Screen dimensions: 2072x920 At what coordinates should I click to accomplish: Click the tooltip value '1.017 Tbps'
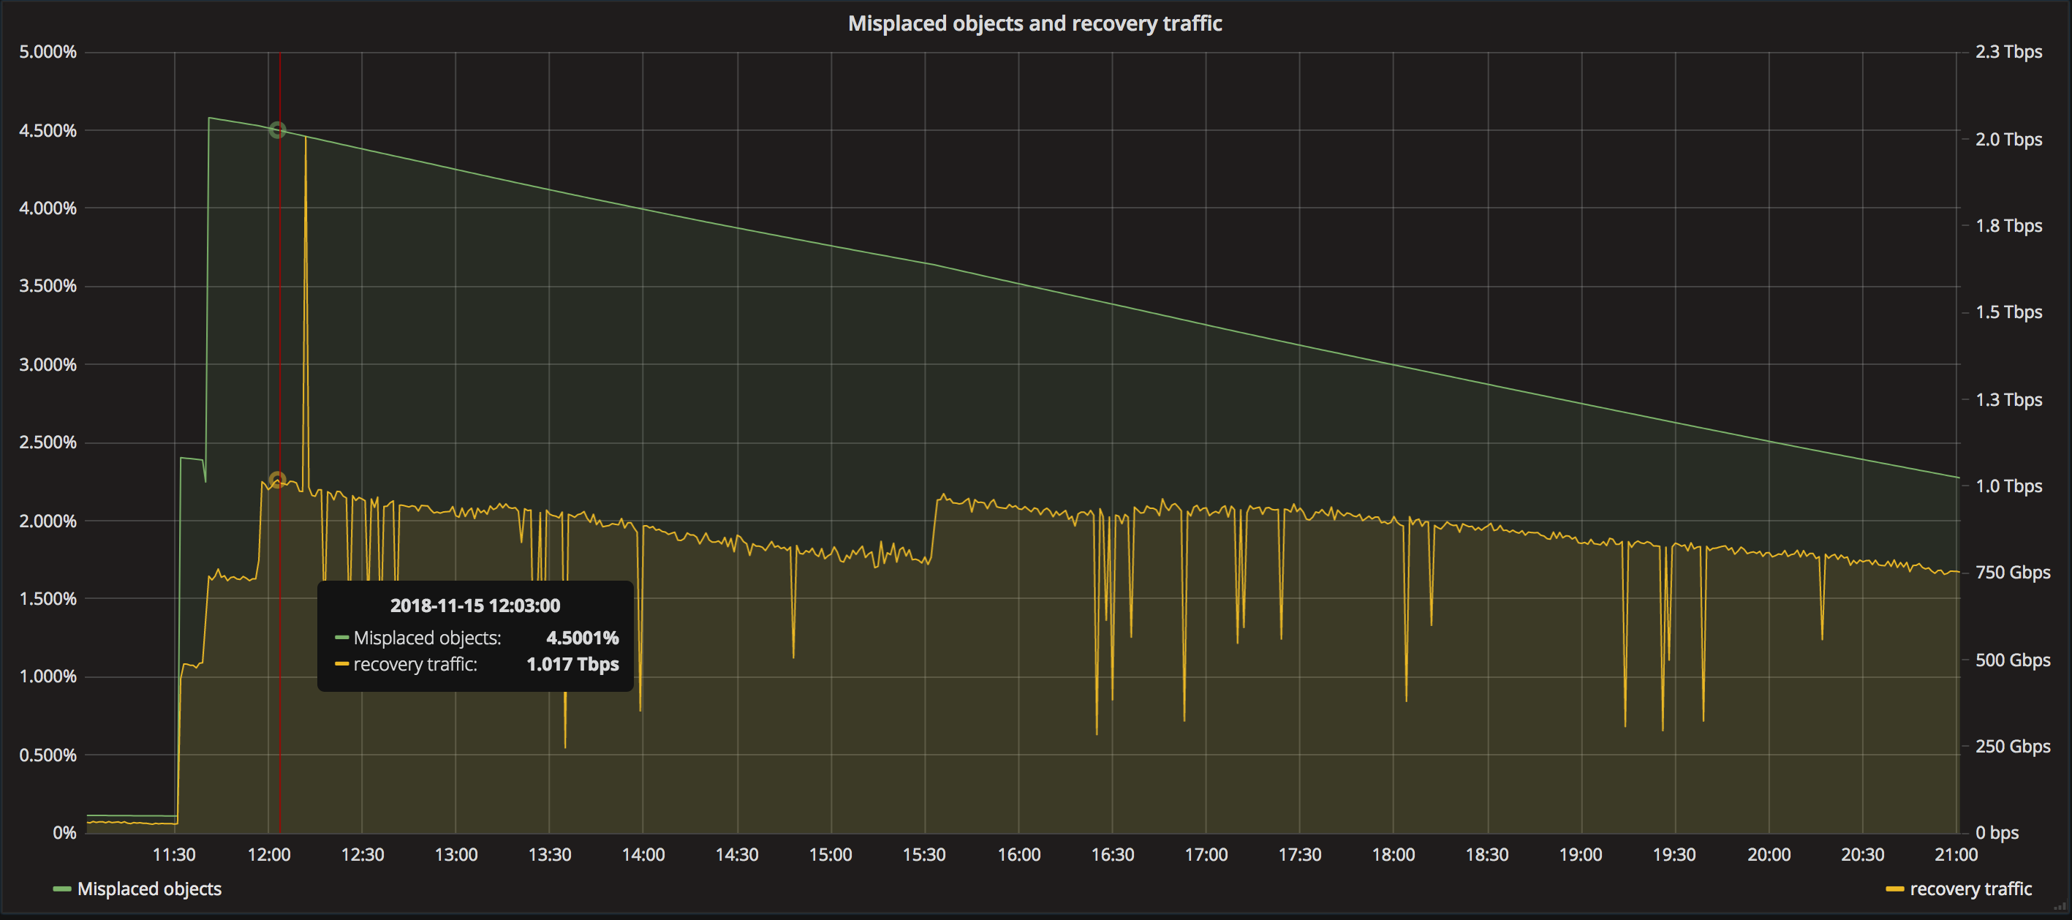pyautogui.click(x=572, y=665)
